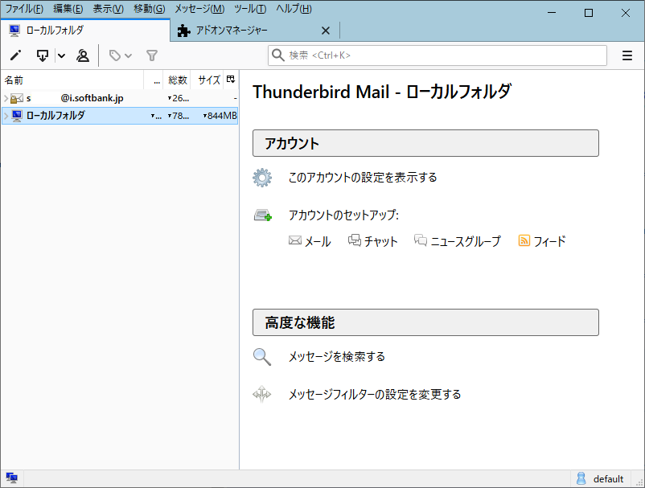Viewport: 645px width, 488px height.
Task: Click the gear account settings icon
Action: tap(262, 178)
